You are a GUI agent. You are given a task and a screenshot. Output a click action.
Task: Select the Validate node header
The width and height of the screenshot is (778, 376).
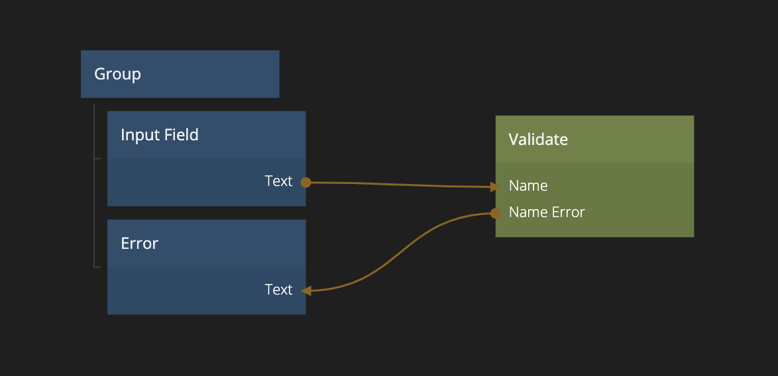[x=594, y=140]
